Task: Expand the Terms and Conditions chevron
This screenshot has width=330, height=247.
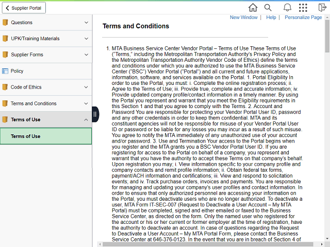Action: coord(86,103)
